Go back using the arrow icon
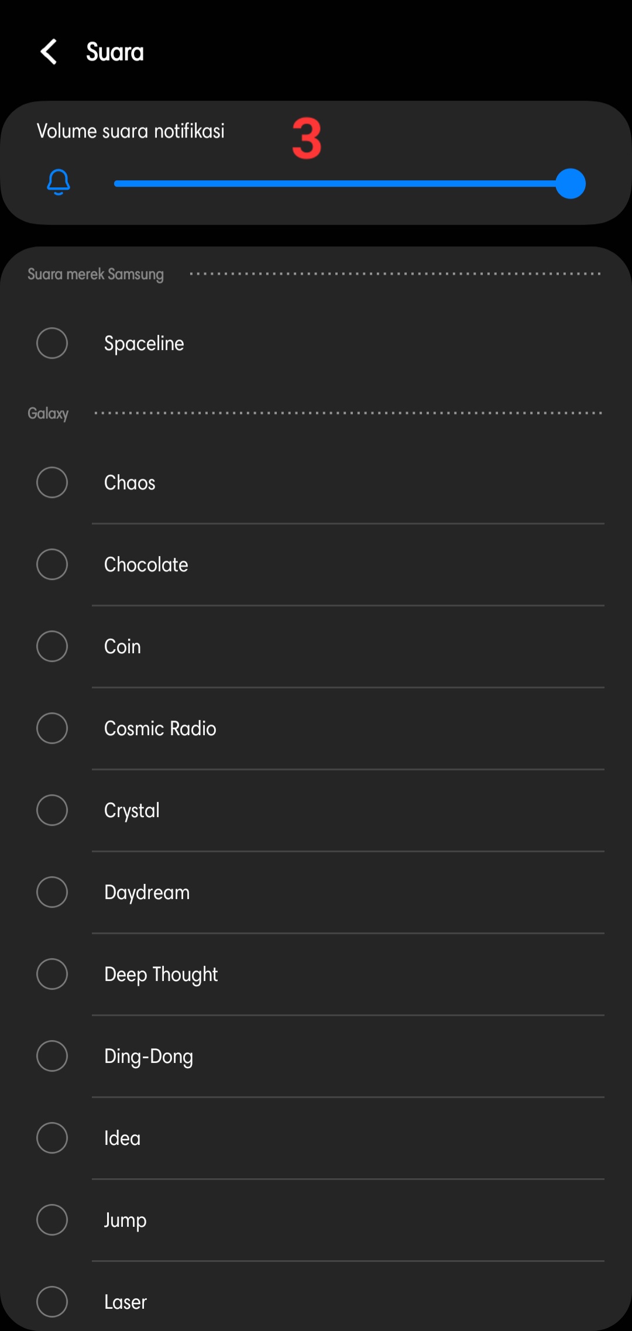The image size is (632, 1331). [x=49, y=52]
